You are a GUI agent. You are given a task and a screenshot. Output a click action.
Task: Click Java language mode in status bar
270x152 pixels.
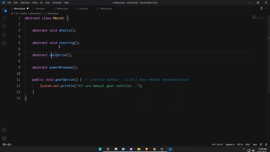255,144
